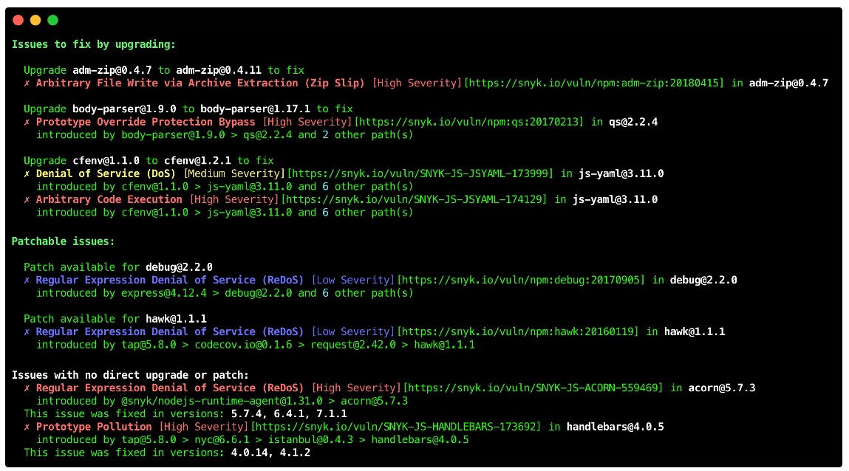Click the red close window button

pos(18,21)
